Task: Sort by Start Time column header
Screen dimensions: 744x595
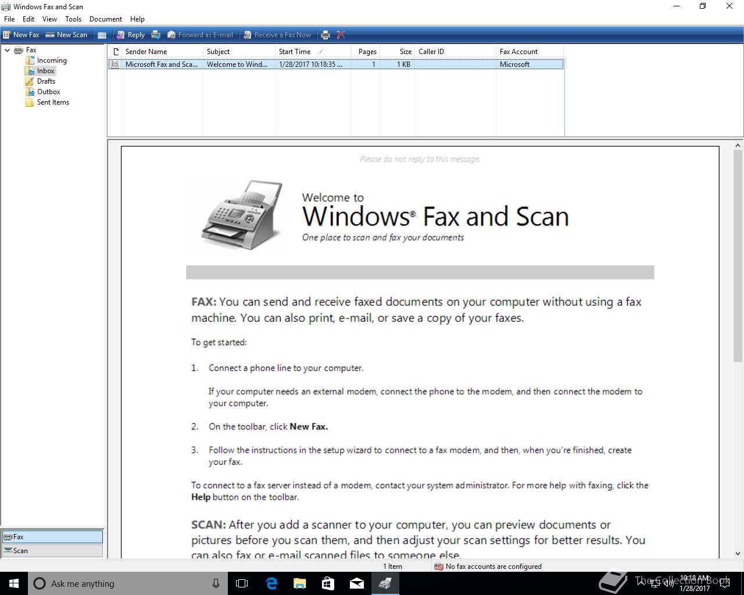Action: [x=313, y=52]
